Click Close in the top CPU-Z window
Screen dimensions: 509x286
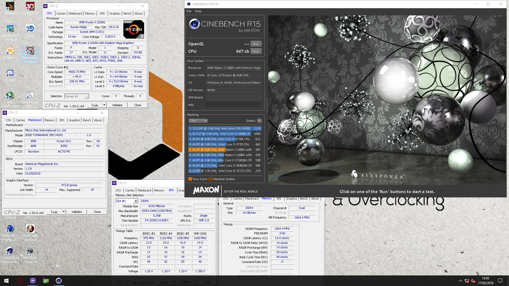[x=138, y=105]
